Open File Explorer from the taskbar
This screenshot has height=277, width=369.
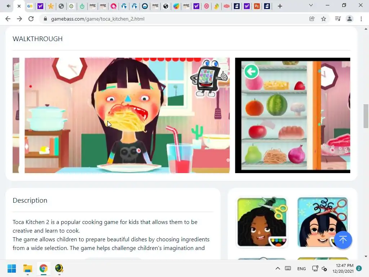pyautogui.click(x=27, y=268)
